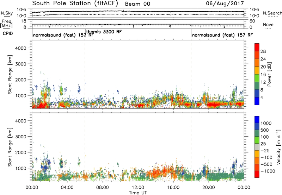
Task: Click the 04:00 time axis label
Action: 67,188
